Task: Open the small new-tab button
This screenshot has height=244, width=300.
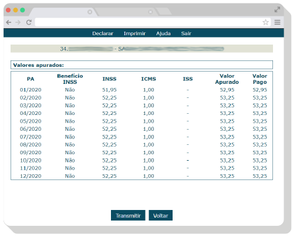Action: pyautogui.click(x=164, y=12)
